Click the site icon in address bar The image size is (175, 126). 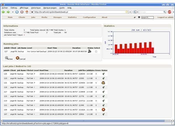(x=32, y=12)
